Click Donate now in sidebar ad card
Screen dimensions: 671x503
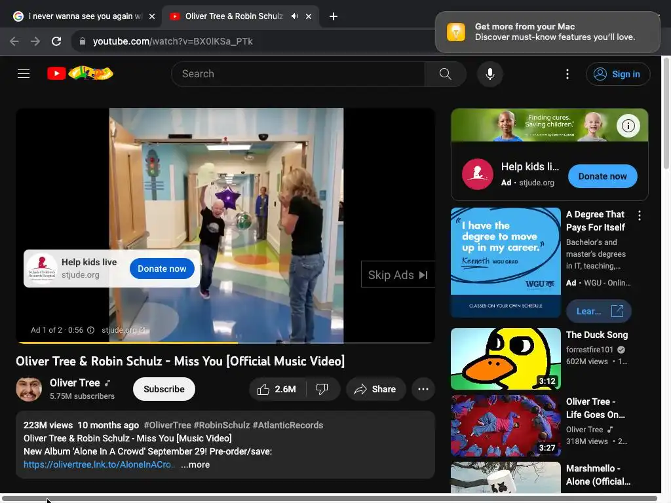pos(602,176)
